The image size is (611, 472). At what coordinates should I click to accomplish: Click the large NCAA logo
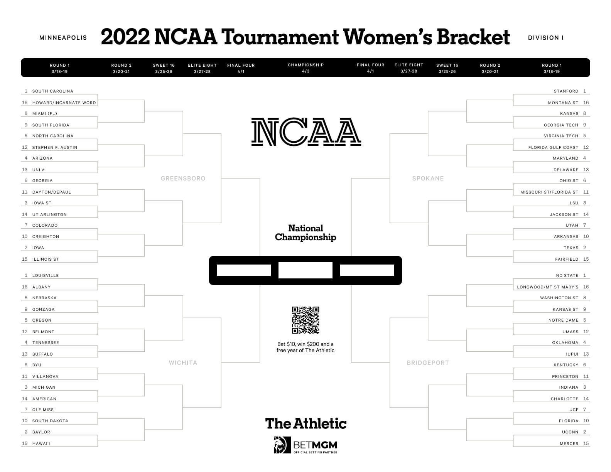tap(306, 132)
